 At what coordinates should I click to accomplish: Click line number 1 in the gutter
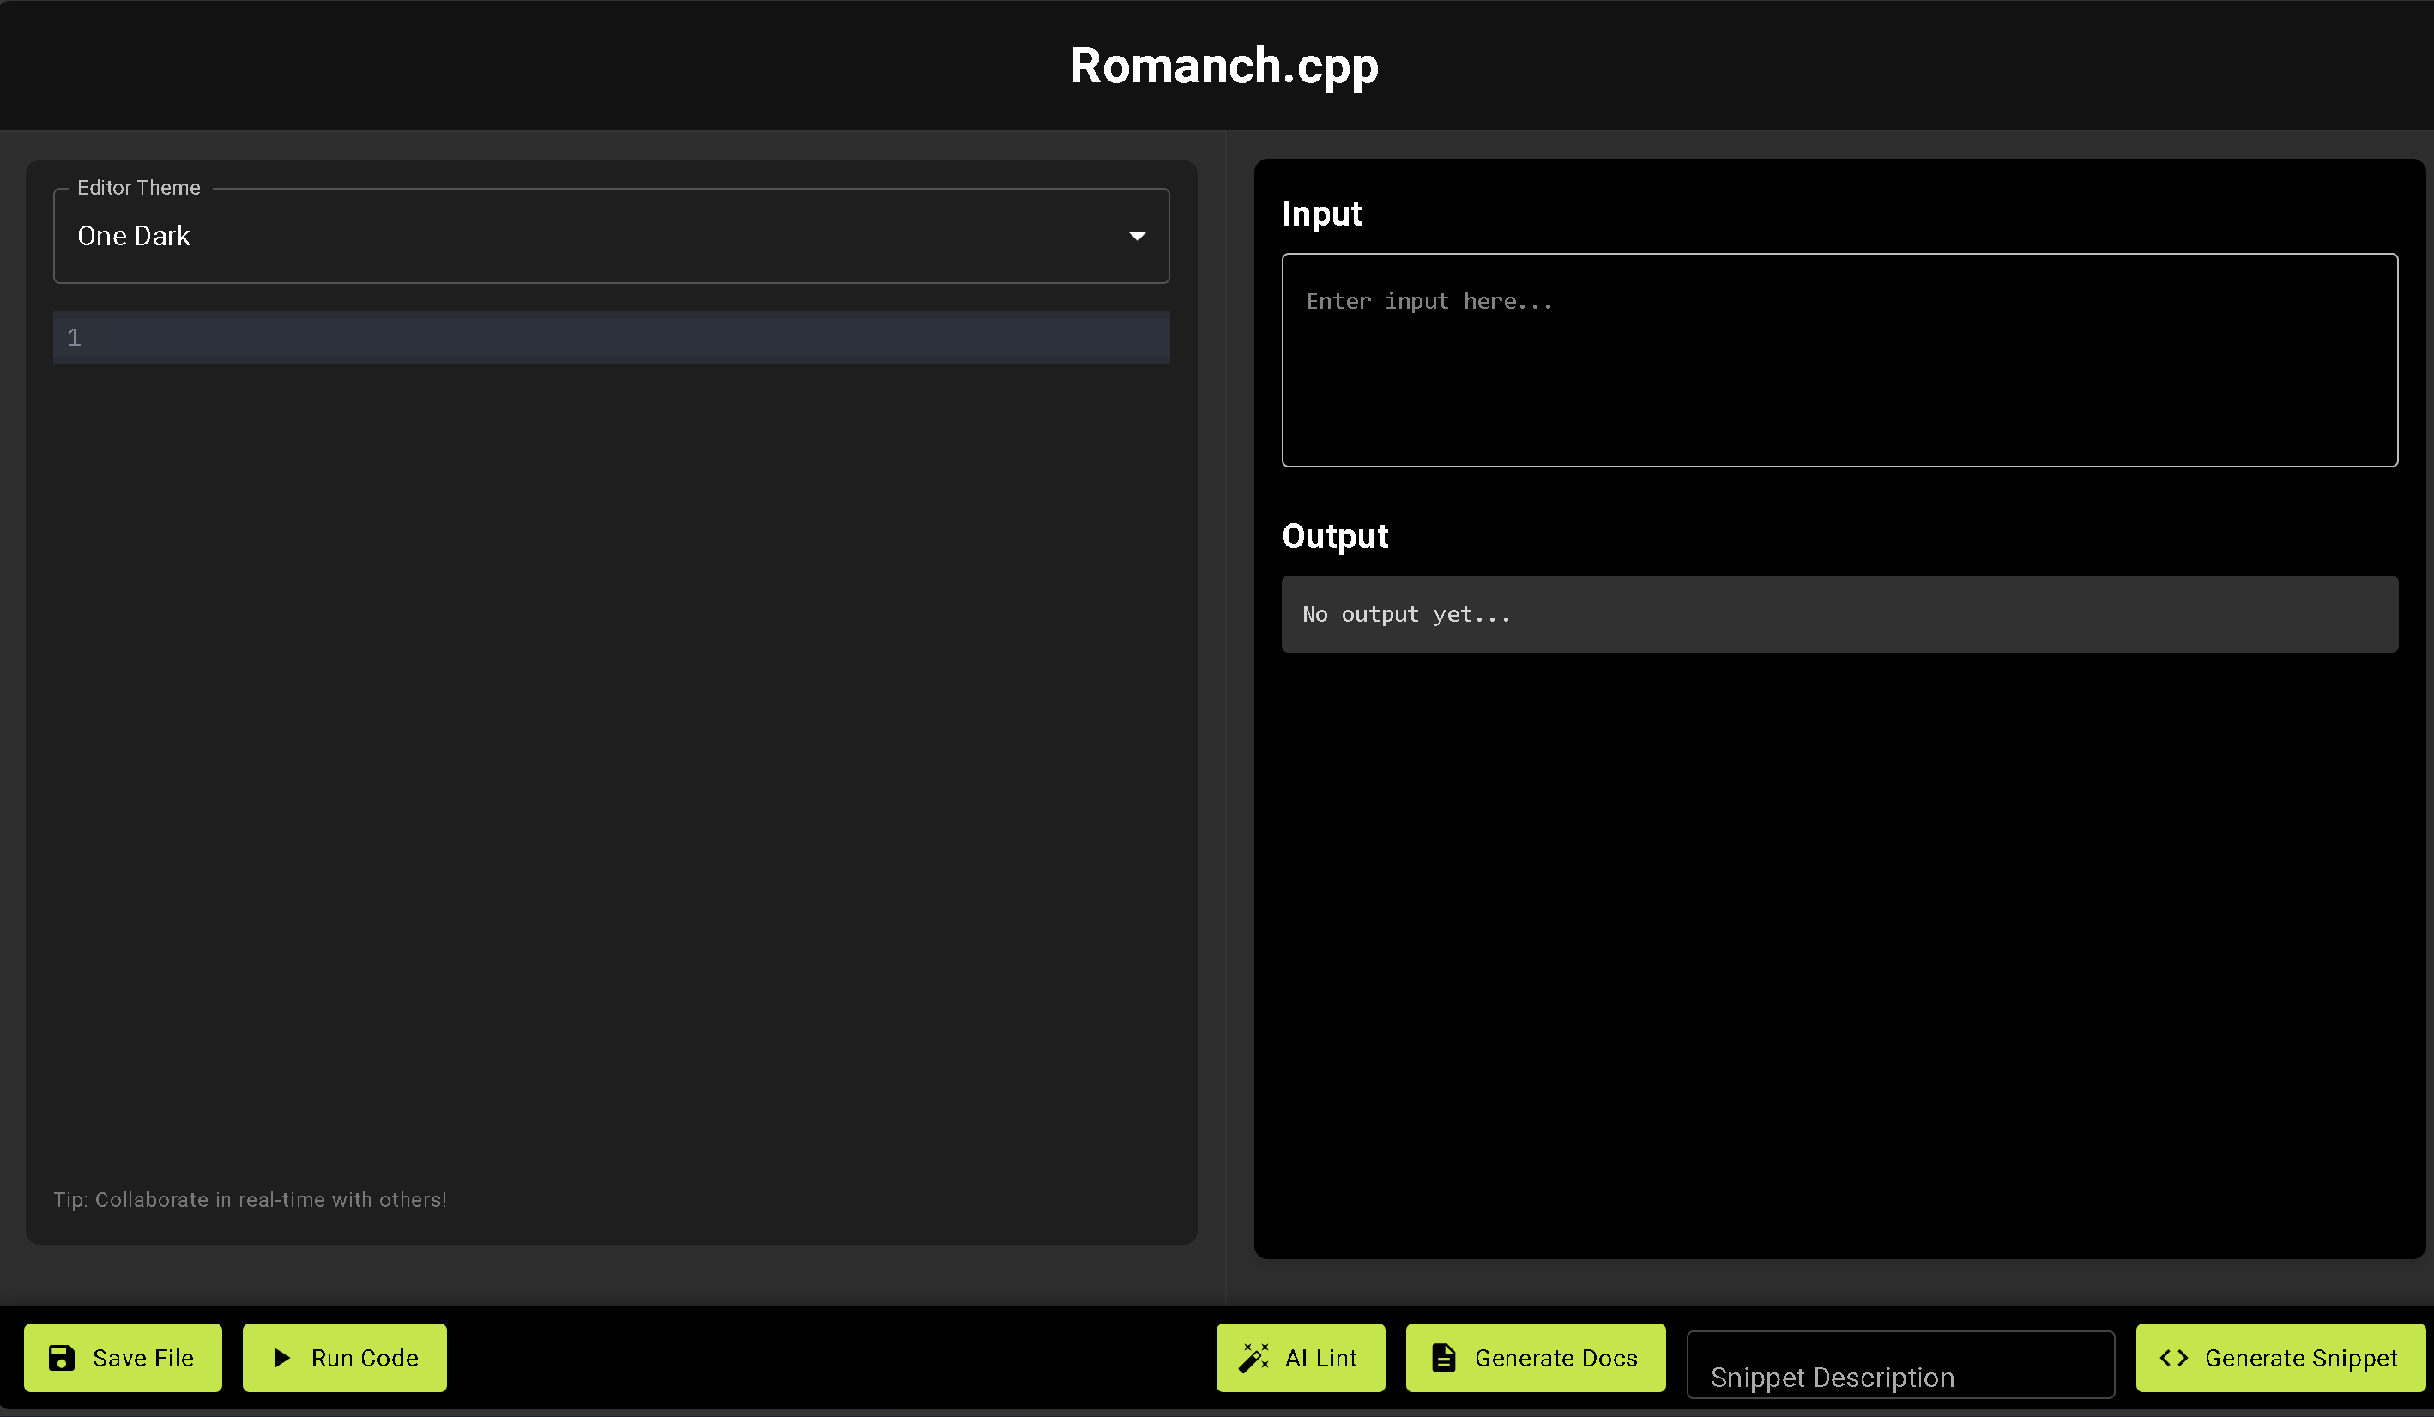[75, 337]
